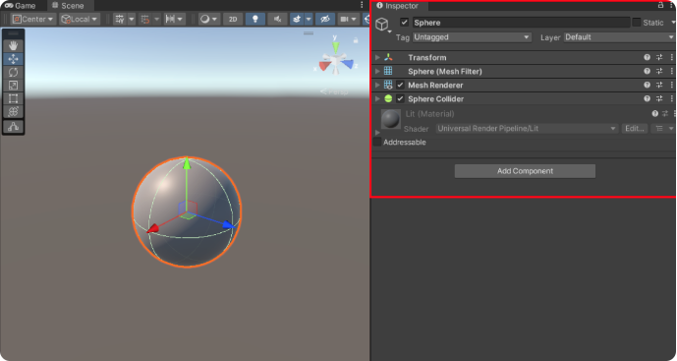Select the Hand view tool
The height and width of the screenshot is (361, 677).
click(13, 45)
